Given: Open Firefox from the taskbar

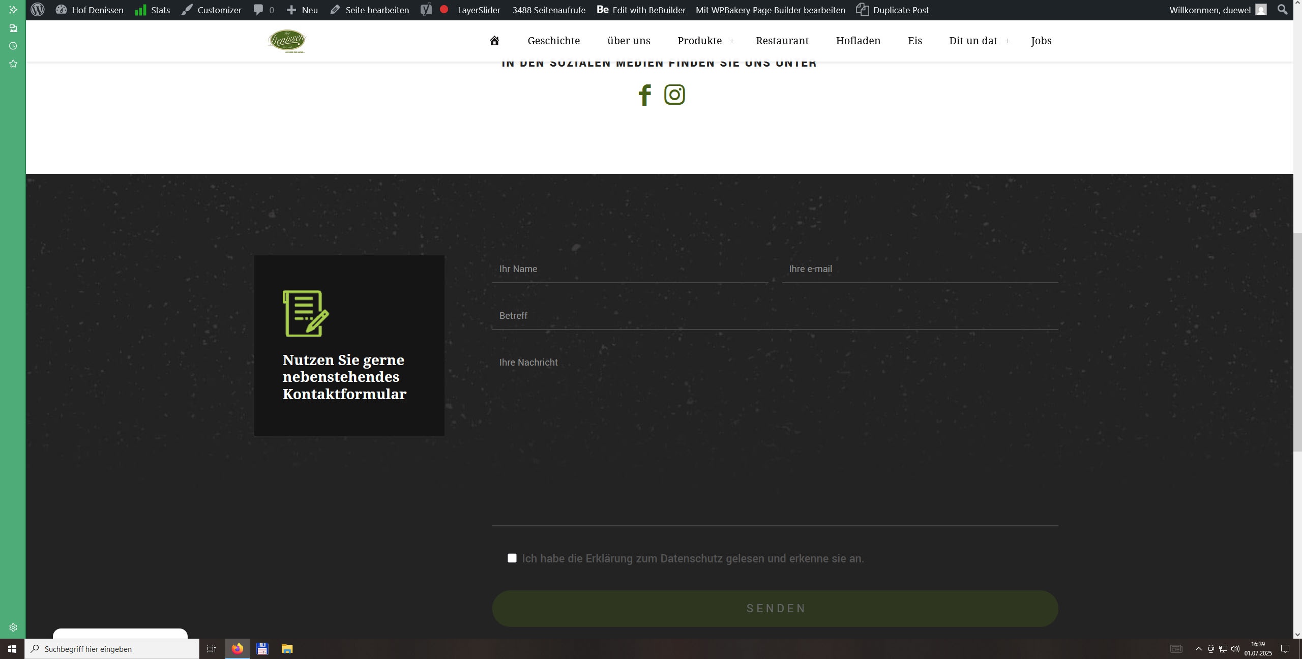Looking at the screenshot, I should click(238, 649).
